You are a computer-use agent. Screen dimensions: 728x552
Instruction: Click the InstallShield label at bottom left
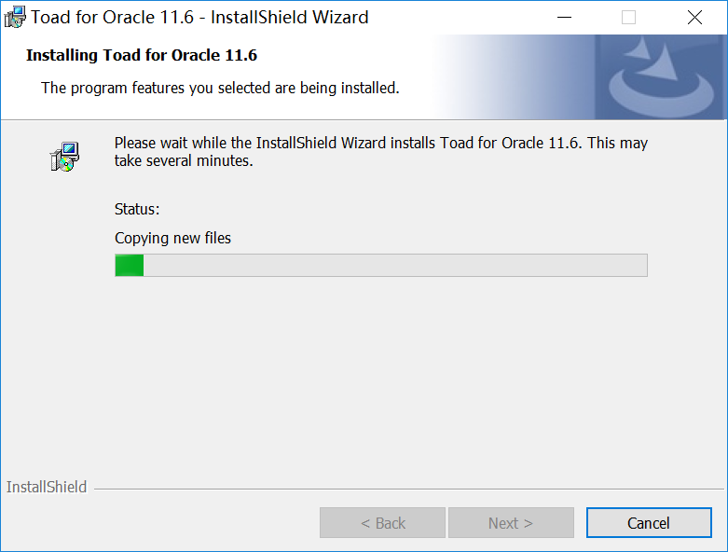click(x=47, y=487)
